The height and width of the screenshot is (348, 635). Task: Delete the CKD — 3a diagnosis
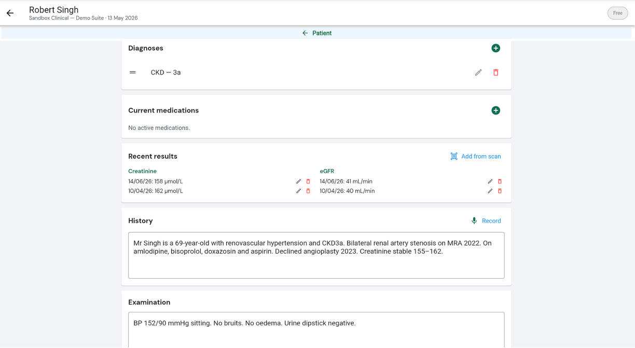click(496, 72)
